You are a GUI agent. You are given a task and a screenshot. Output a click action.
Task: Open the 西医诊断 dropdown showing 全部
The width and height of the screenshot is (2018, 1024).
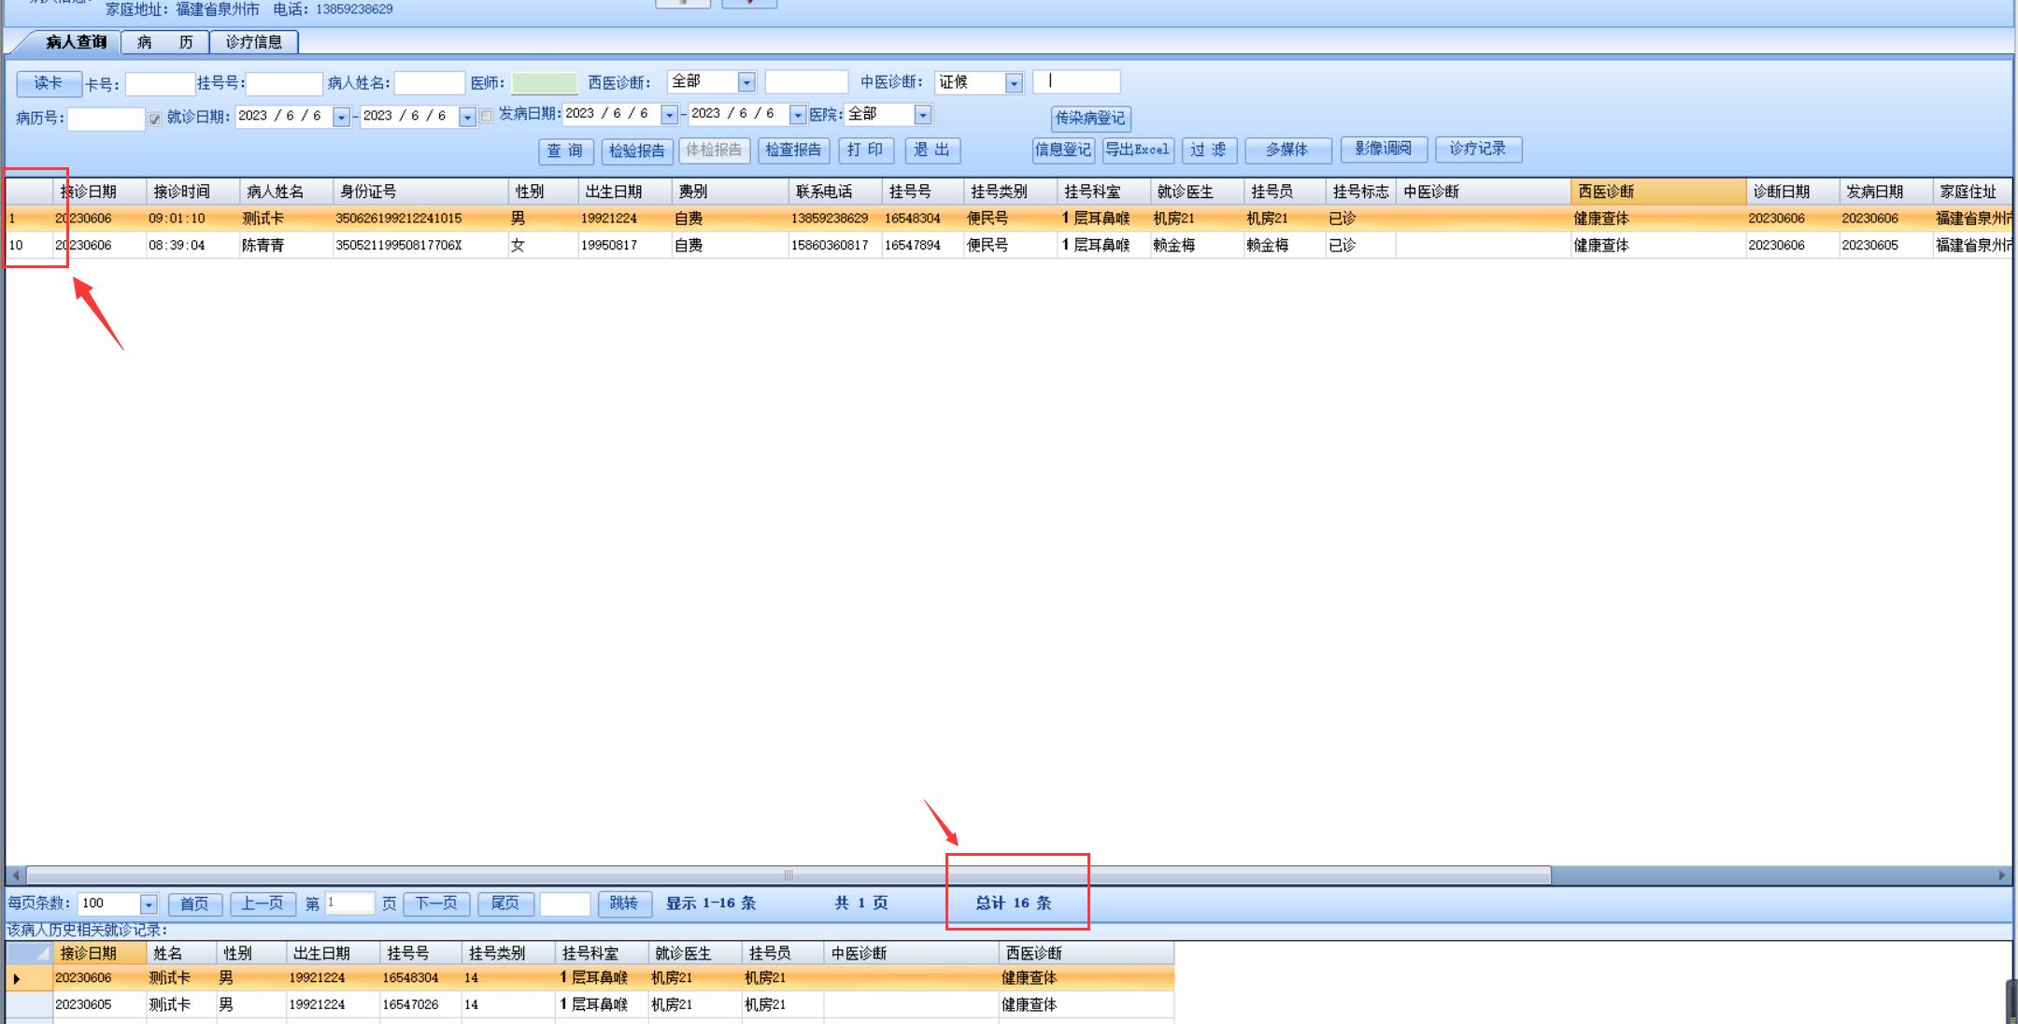point(746,82)
